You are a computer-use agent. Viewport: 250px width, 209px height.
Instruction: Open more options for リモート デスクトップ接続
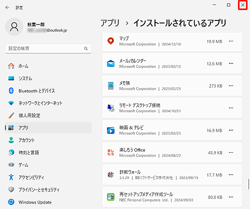[x=231, y=108]
